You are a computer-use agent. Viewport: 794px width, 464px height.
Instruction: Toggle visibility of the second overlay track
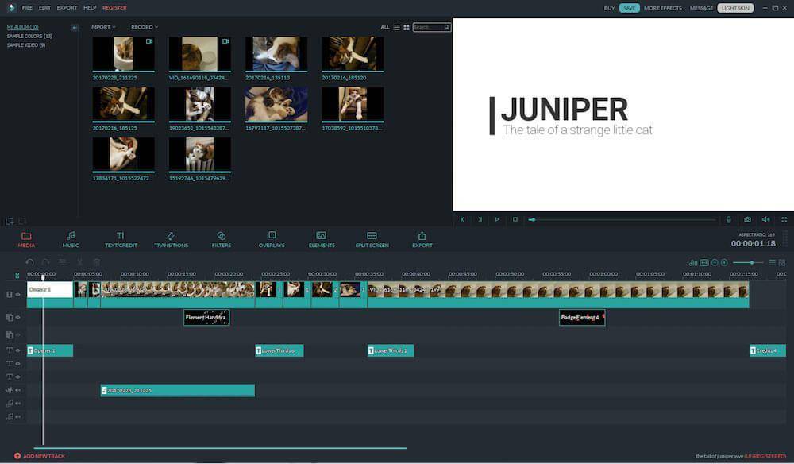[x=17, y=334]
